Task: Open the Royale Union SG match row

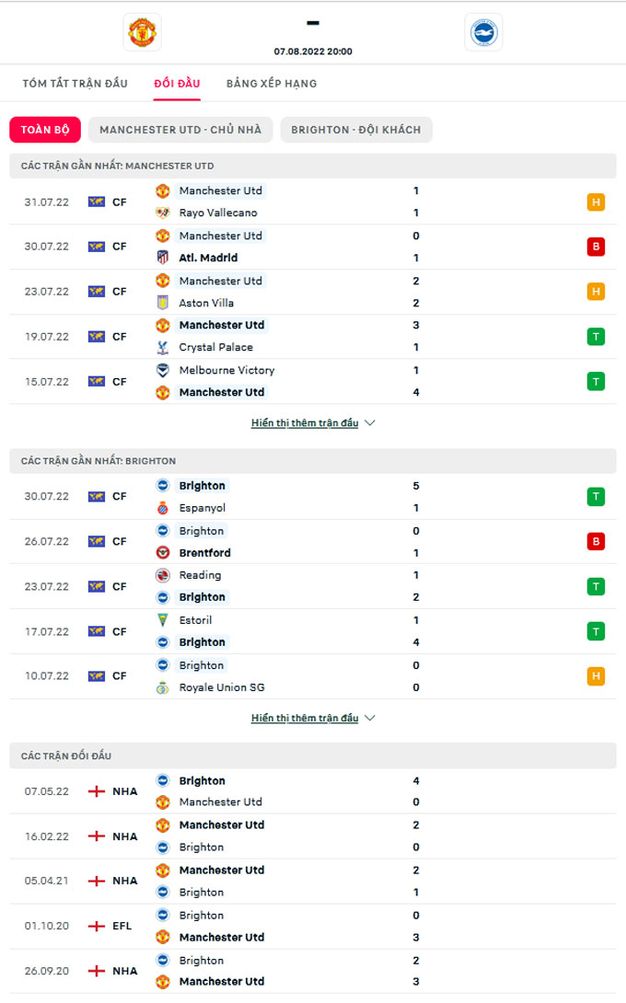Action: point(313,676)
